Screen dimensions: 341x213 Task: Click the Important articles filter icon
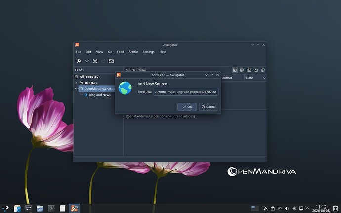click(256, 70)
